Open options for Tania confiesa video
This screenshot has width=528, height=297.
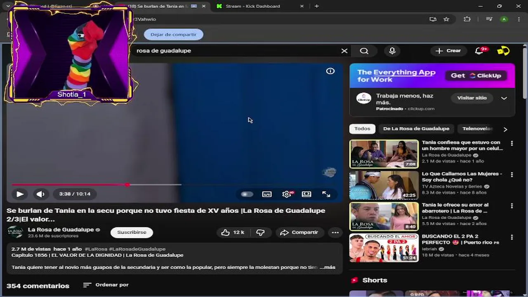click(x=512, y=143)
